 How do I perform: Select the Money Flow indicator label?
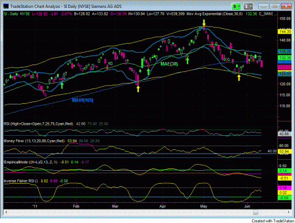click(x=34, y=141)
